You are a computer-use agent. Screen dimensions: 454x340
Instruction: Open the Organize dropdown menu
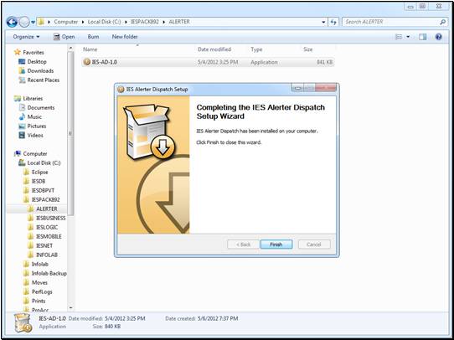point(26,37)
